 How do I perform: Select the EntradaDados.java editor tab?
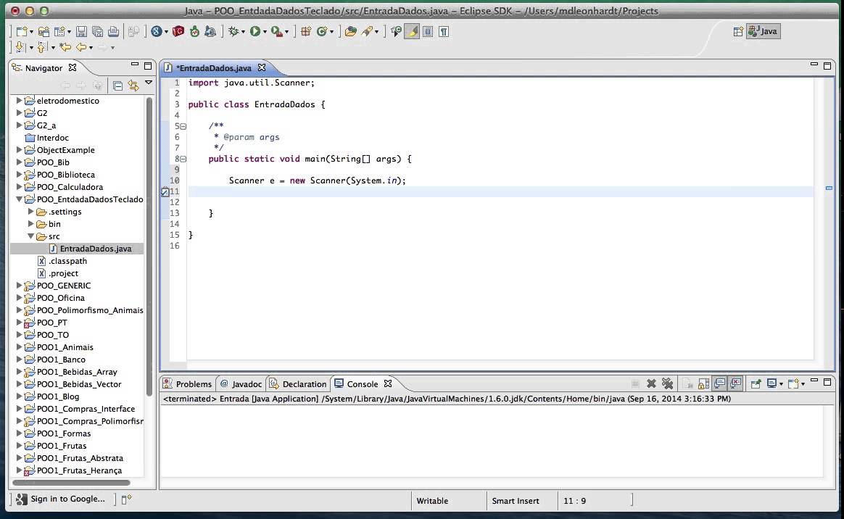click(x=214, y=68)
